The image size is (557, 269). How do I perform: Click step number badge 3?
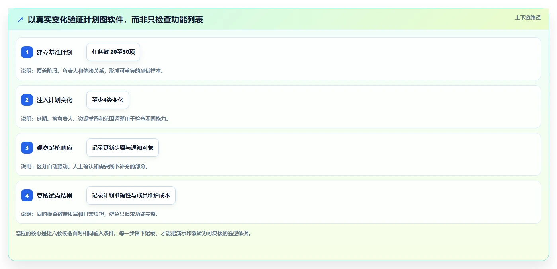tap(27, 148)
